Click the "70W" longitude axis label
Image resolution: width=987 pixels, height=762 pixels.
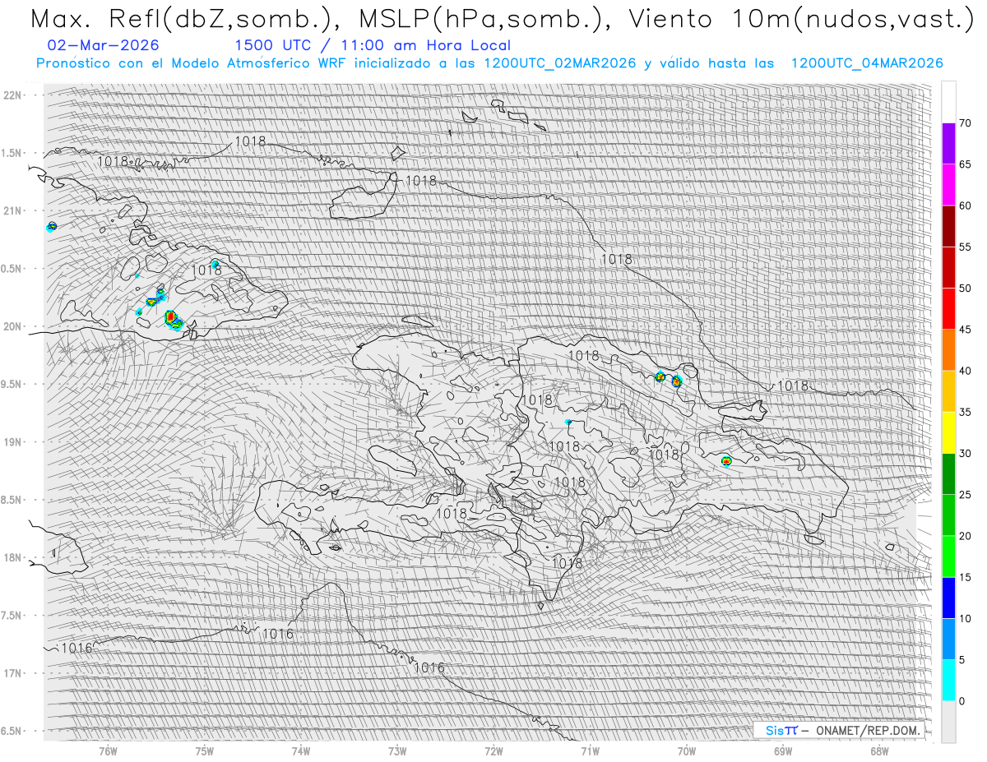point(686,750)
